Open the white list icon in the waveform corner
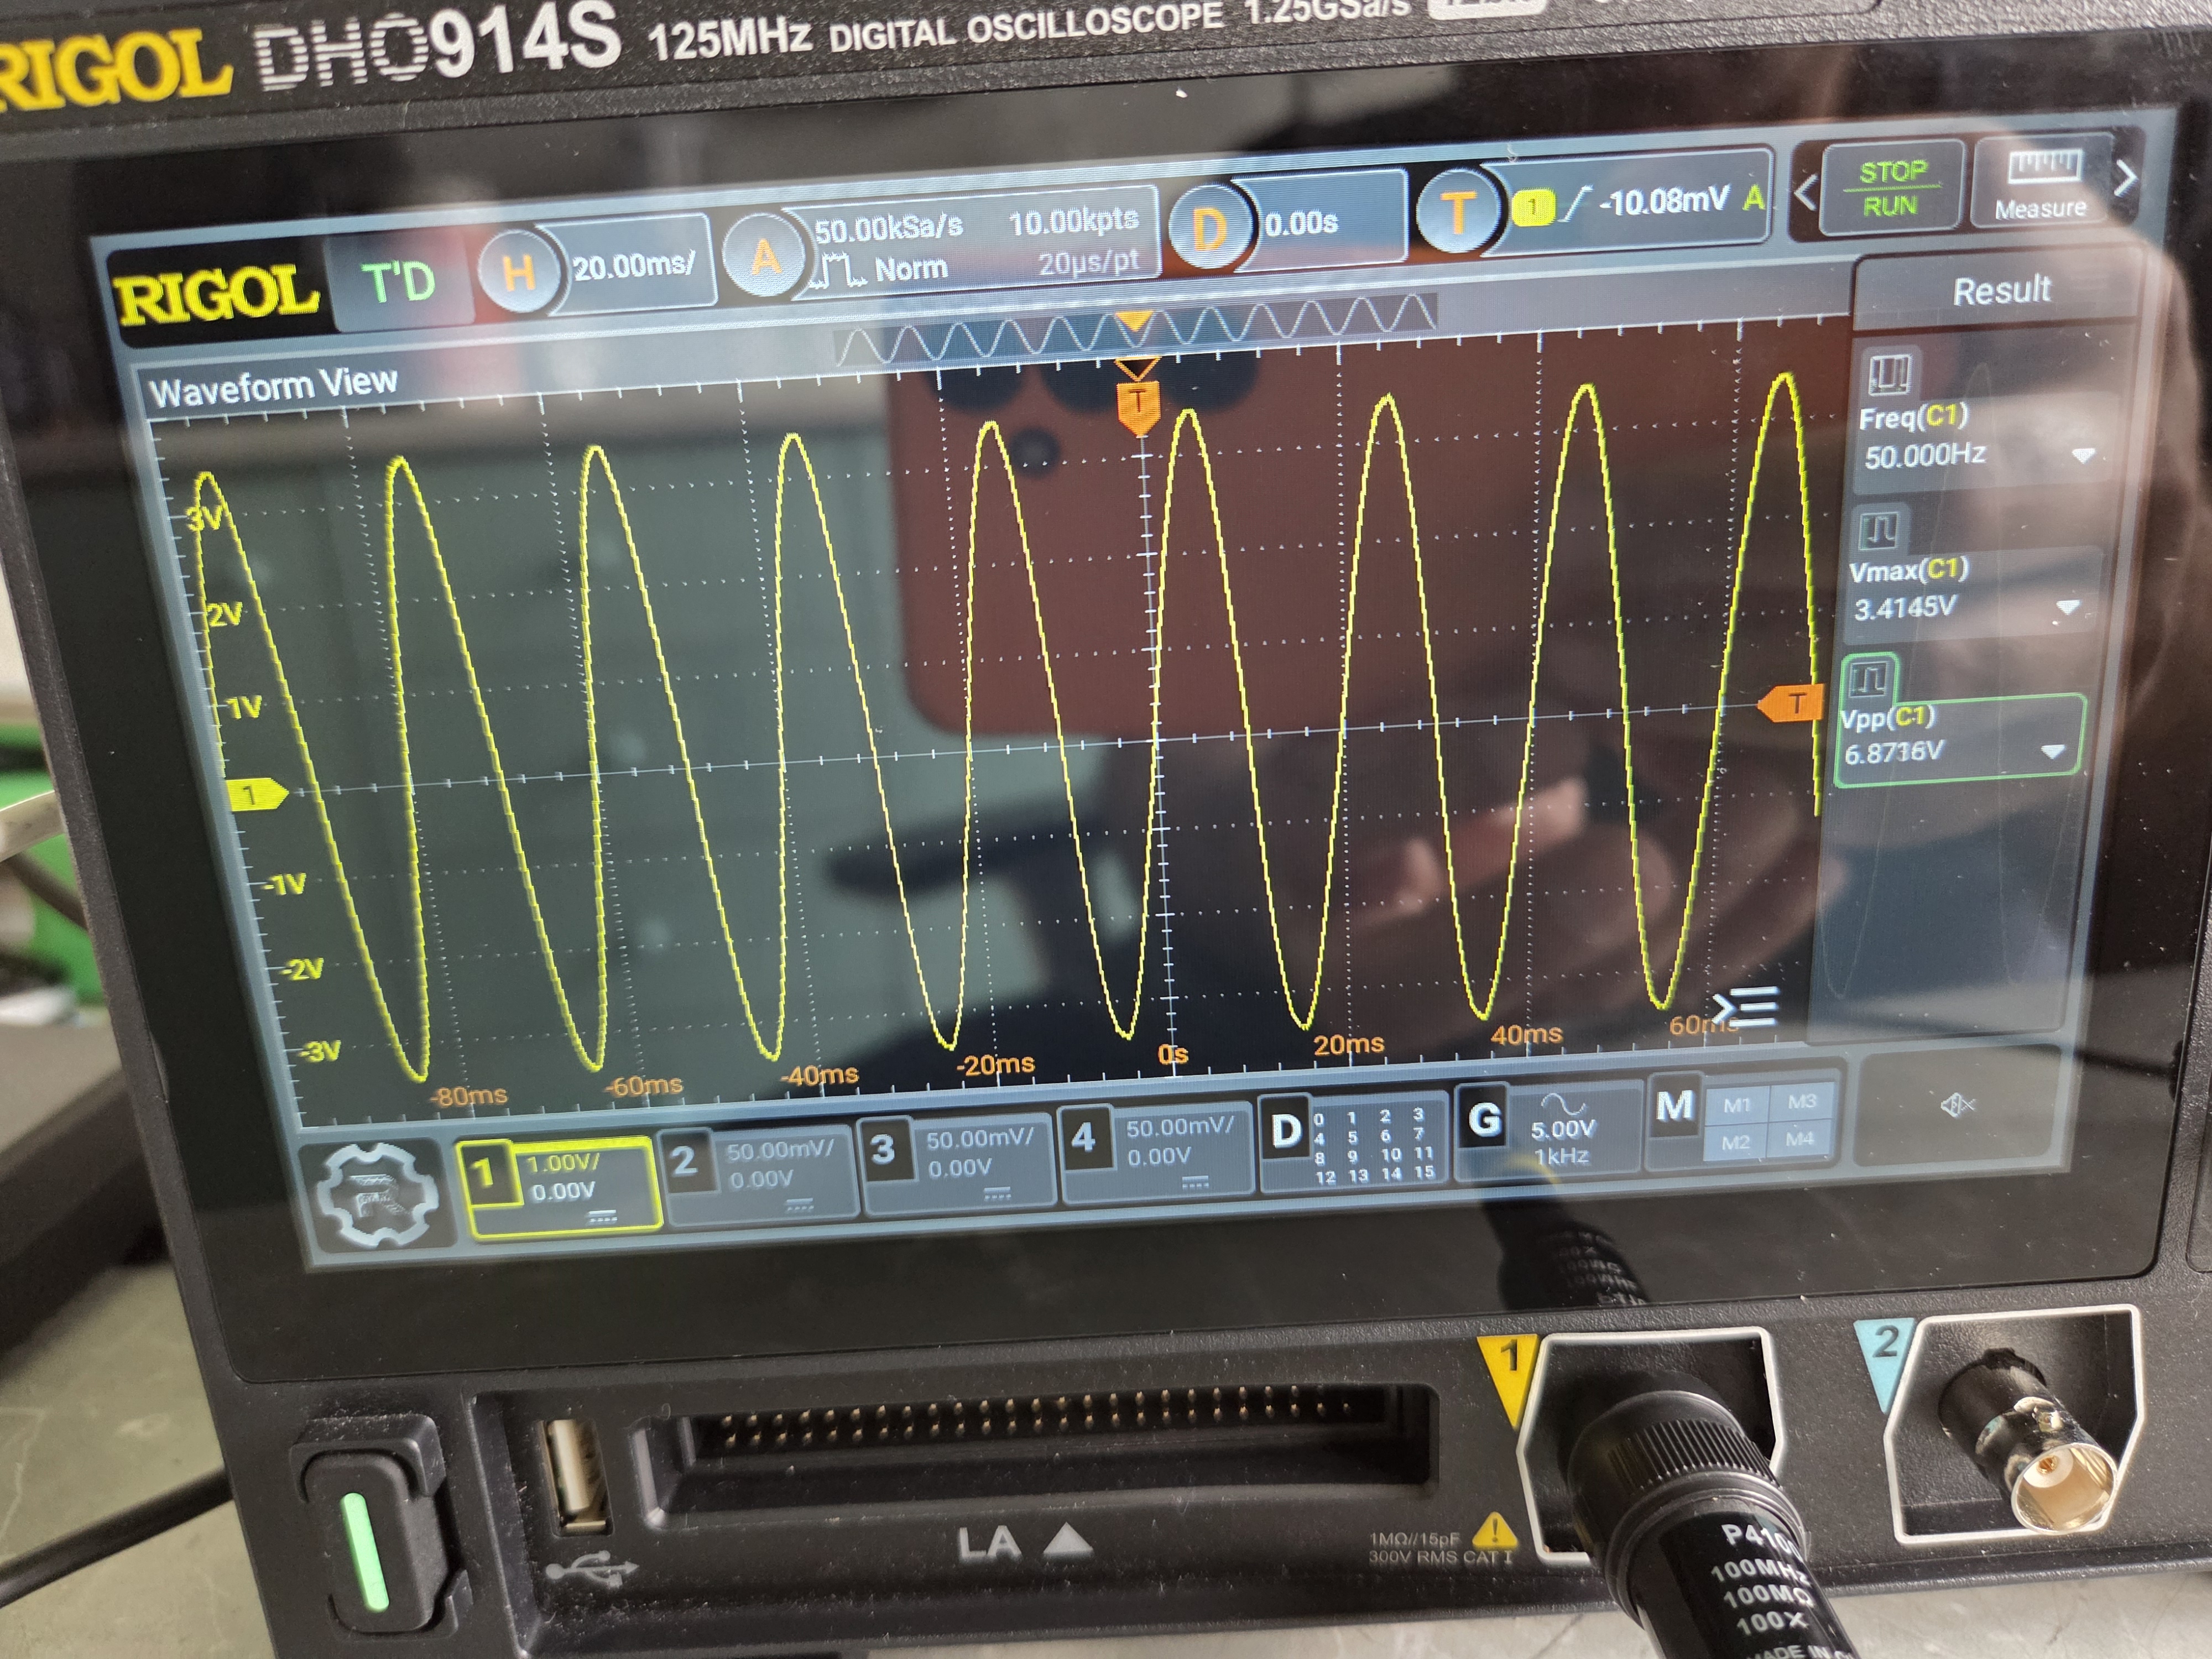This screenshot has width=2212, height=1659. [x=1745, y=1007]
